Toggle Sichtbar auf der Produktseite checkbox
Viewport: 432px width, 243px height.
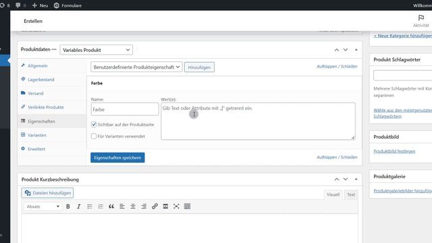(94, 124)
